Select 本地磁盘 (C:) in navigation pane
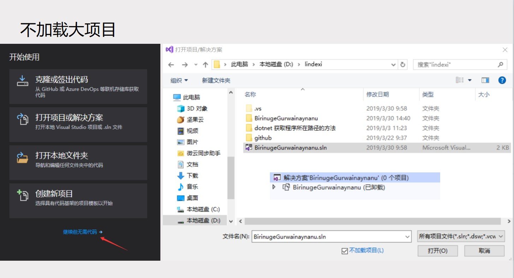 click(198, 209)
